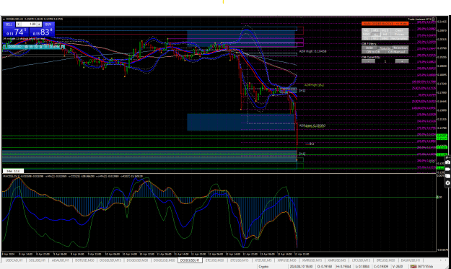
Task: Click the settings gear icon on right edge
Action: point(448,182)
